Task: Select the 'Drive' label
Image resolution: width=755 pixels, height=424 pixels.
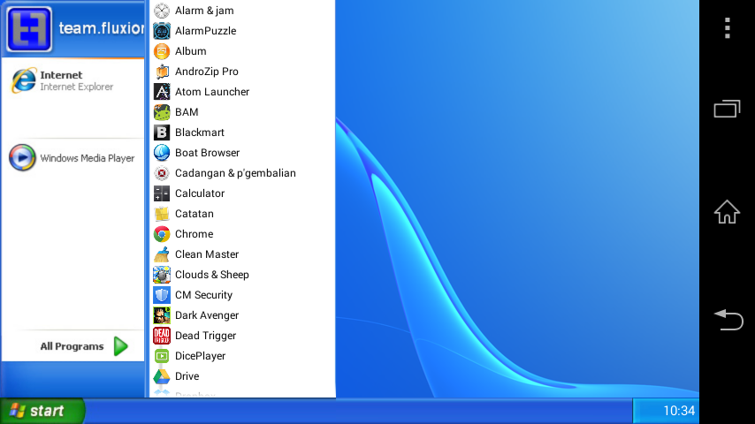Action: coord(187,376)
